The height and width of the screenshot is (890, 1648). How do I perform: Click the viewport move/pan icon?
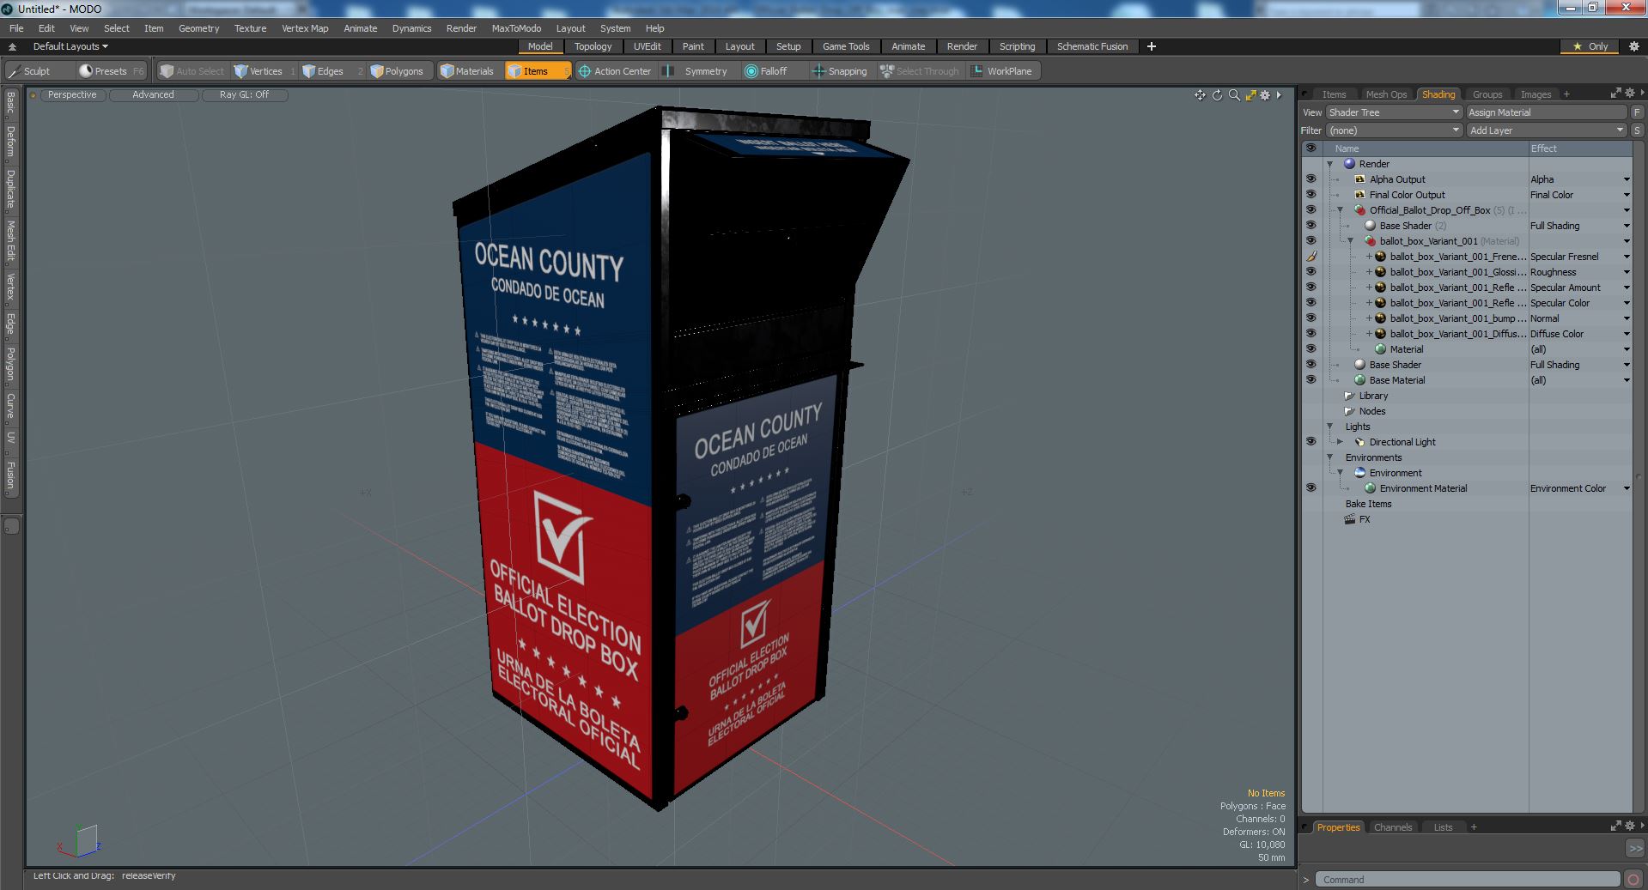click(x=1200, y=95)
